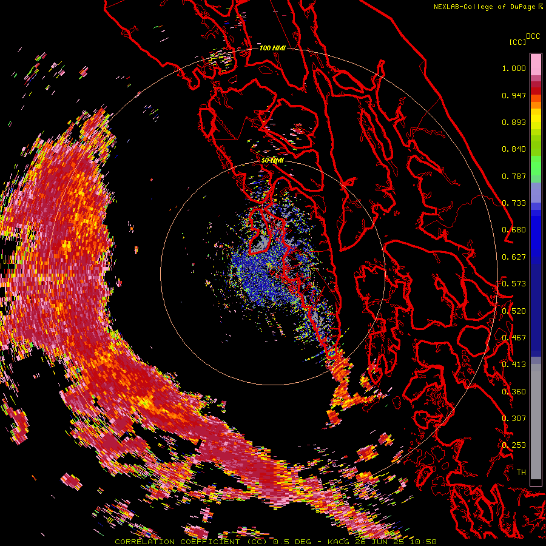This screenshot has width=546, height=546.
Task: Click the DCC label above the color scale
Action: coord(533,36)
